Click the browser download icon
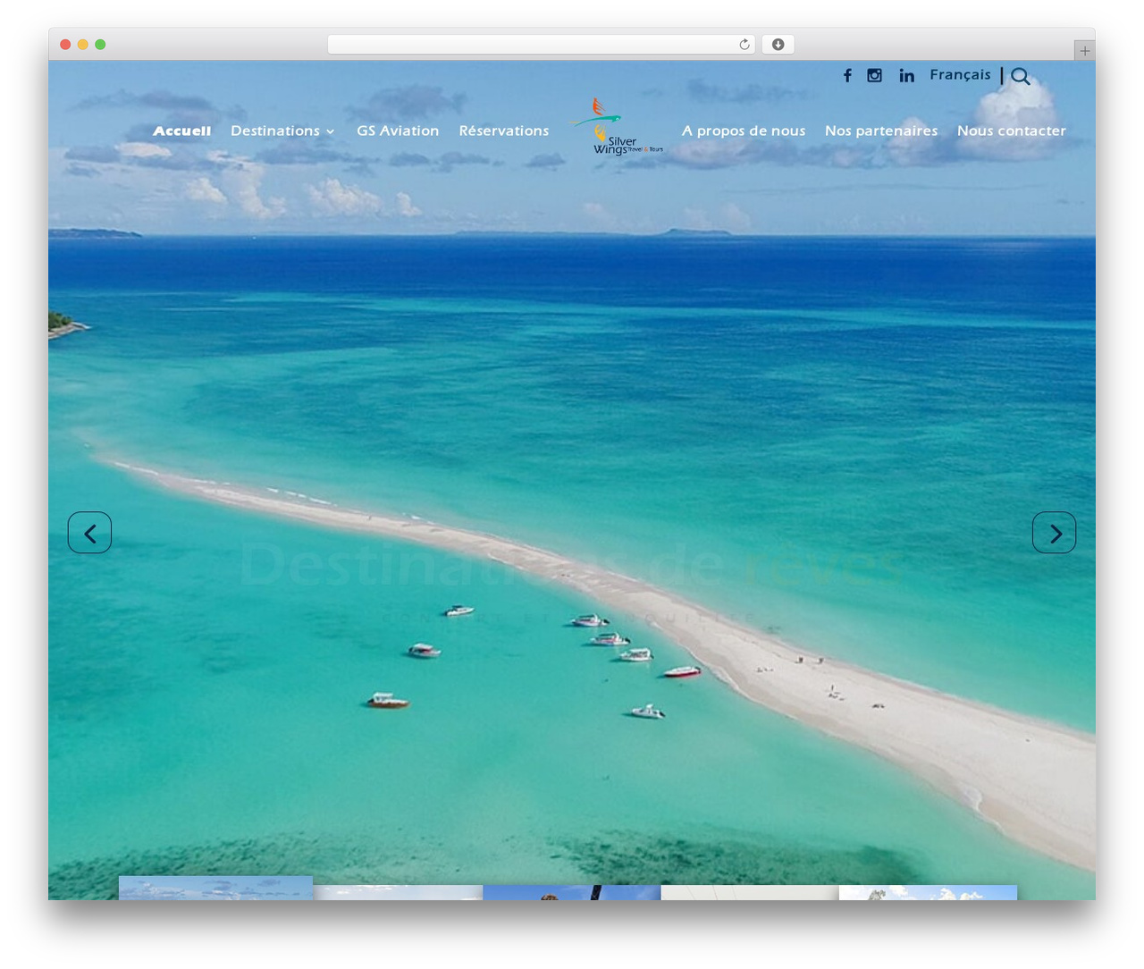This screenshot has height=969, width=1144. pos(778,45)
